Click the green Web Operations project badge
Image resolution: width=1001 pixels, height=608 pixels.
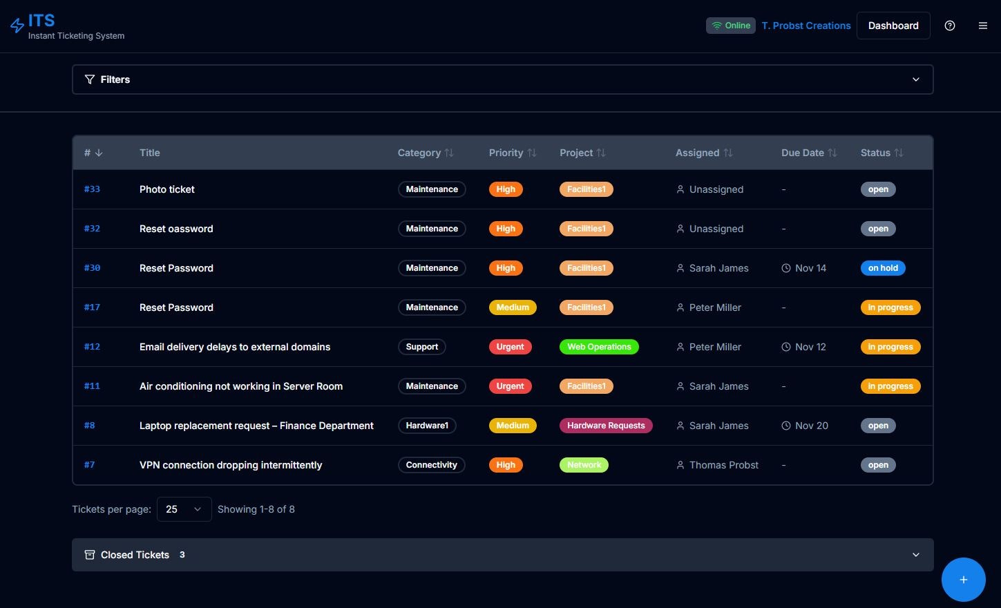coord(598,347)
